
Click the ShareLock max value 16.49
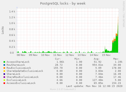[x=117, y=74]
